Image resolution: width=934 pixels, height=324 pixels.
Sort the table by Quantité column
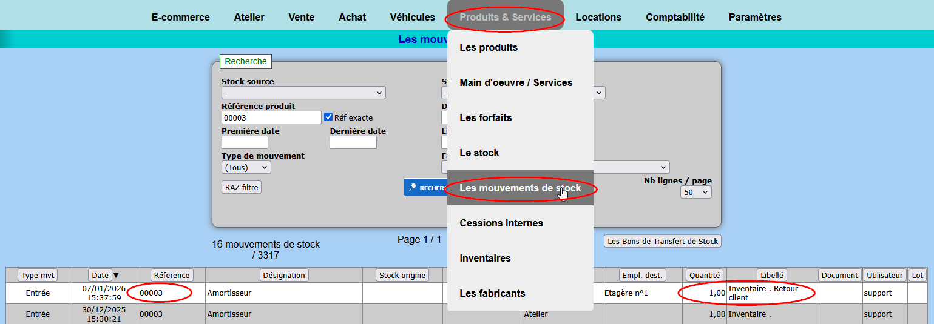(x=705, y=275)
